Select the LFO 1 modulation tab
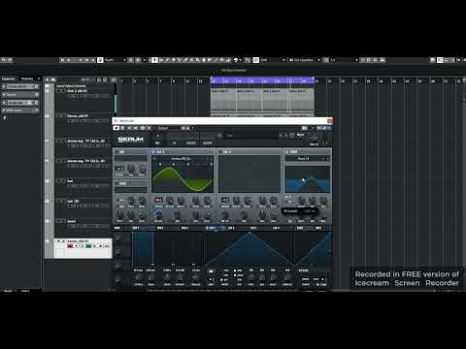Image resolution: width=466 pixels, height=349 pixels. [213, 228]
